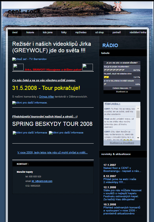The height and width of the screenshot is (222, 154).
Task: Click the broken image left of Jirko BRAVO text
Action: (x=18, y=67)
